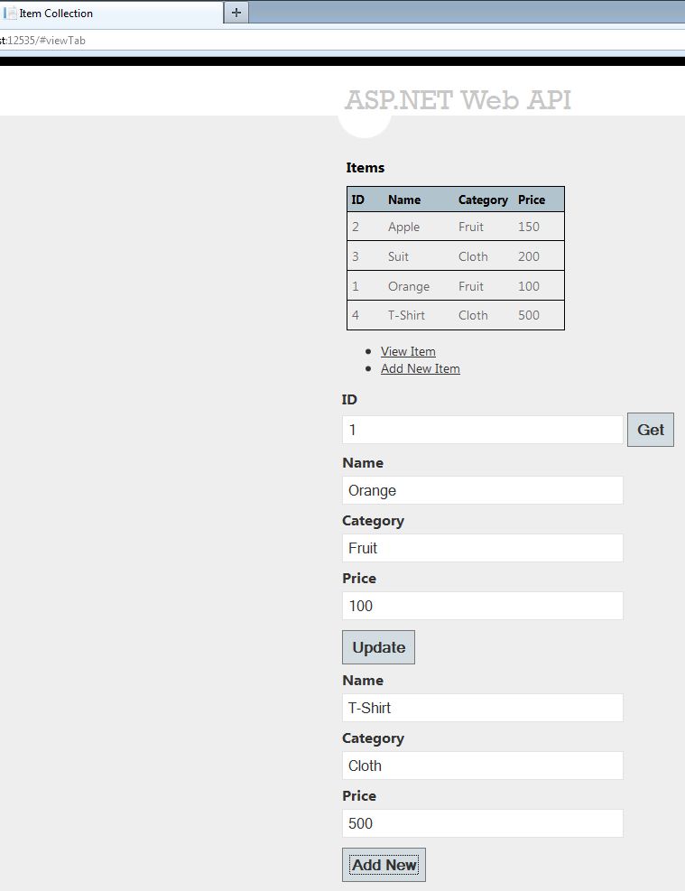The image size is (685, 891).
Task: Click the Price column header in the table
Action: (x=532, y=200)
